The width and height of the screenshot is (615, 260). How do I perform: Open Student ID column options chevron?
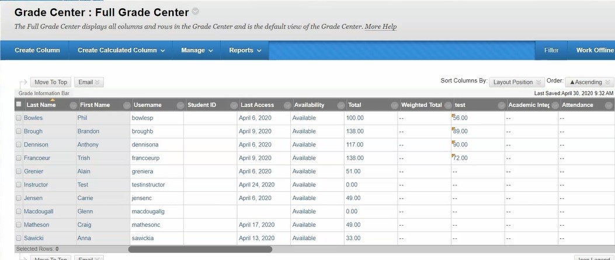click(234, 106)
